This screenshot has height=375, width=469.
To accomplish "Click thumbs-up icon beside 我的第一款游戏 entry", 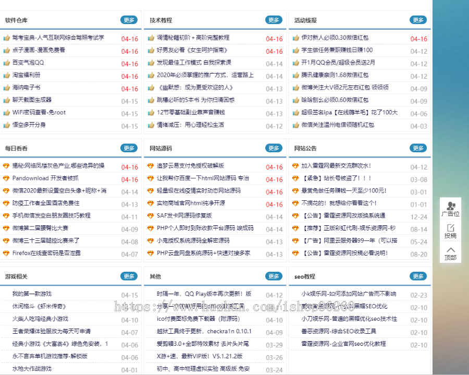I will pyautogui.click(x=6, y=294).
